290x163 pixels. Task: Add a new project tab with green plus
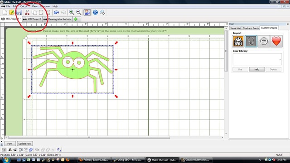[76, 19]
